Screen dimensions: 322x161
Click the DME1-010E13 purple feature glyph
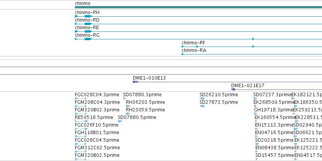135,82
